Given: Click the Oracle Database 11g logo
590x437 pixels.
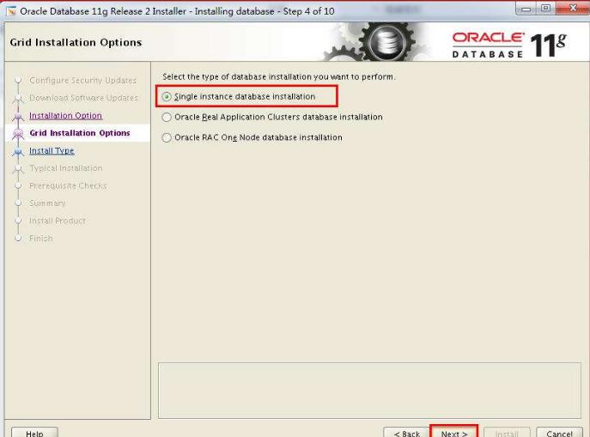Looking at the screenshot, I should (509, 46).
